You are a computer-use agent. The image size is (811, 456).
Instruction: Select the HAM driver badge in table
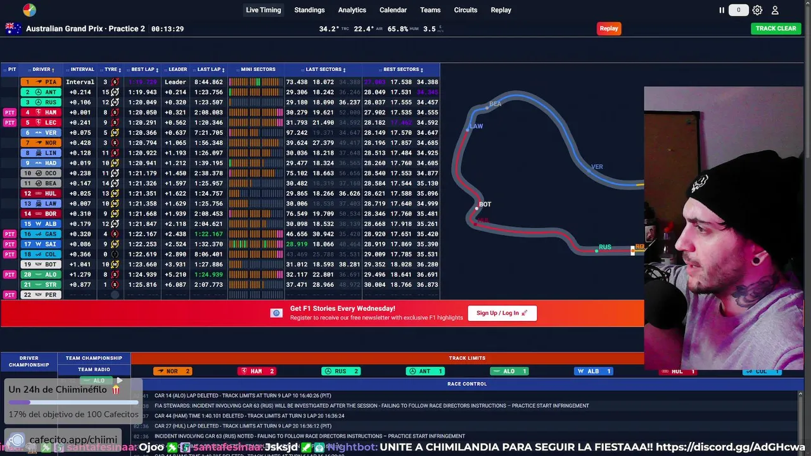(x=41, y=113)
